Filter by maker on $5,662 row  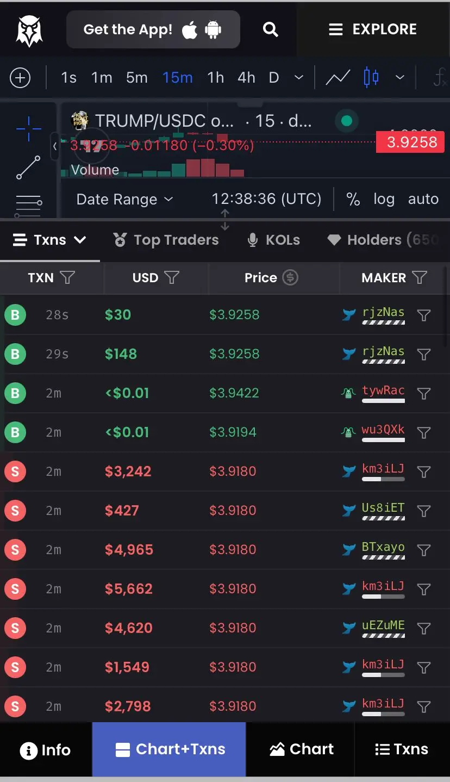click(424, 589)
